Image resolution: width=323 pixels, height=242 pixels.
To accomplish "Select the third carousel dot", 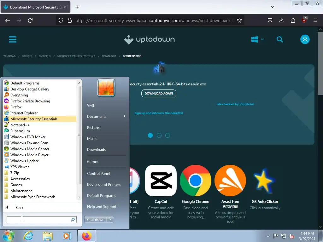I will pyautogui.click(x=168, y=135).
